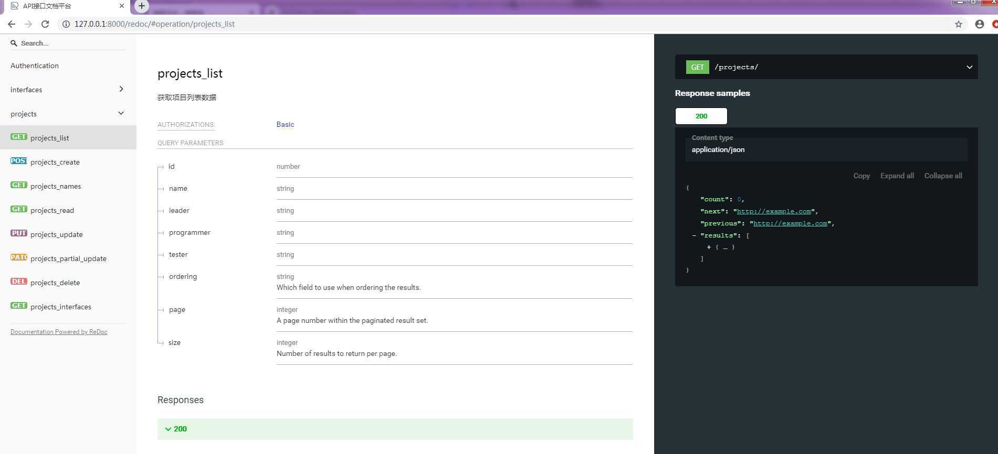Click the browser address bar URL
The image size is (998, 454).
[x=154, y=24]
